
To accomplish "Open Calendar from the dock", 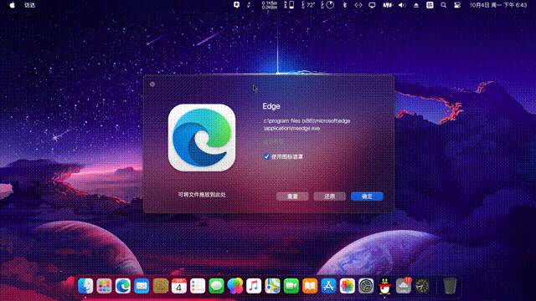I will (178, 286).
